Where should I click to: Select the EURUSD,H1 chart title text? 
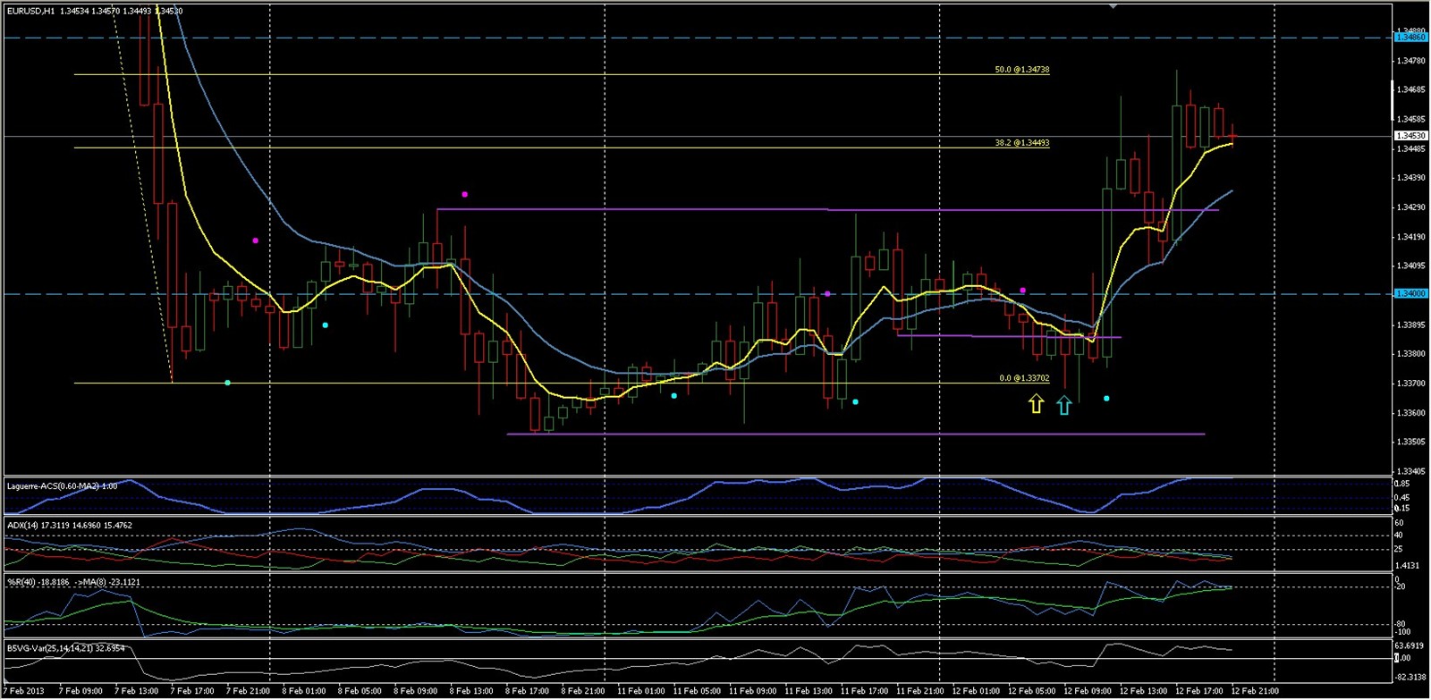click(30, 12)
